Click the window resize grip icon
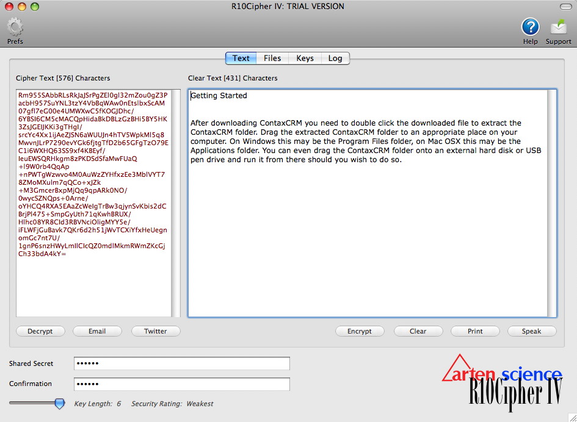This screenshot has height=422, width=577. coord(573,418)
